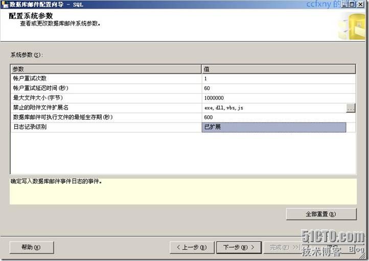The height and width of the screenshot is (261, 369).
Task: Edit minimum lifetime value 600
Action: coord(279,117)
